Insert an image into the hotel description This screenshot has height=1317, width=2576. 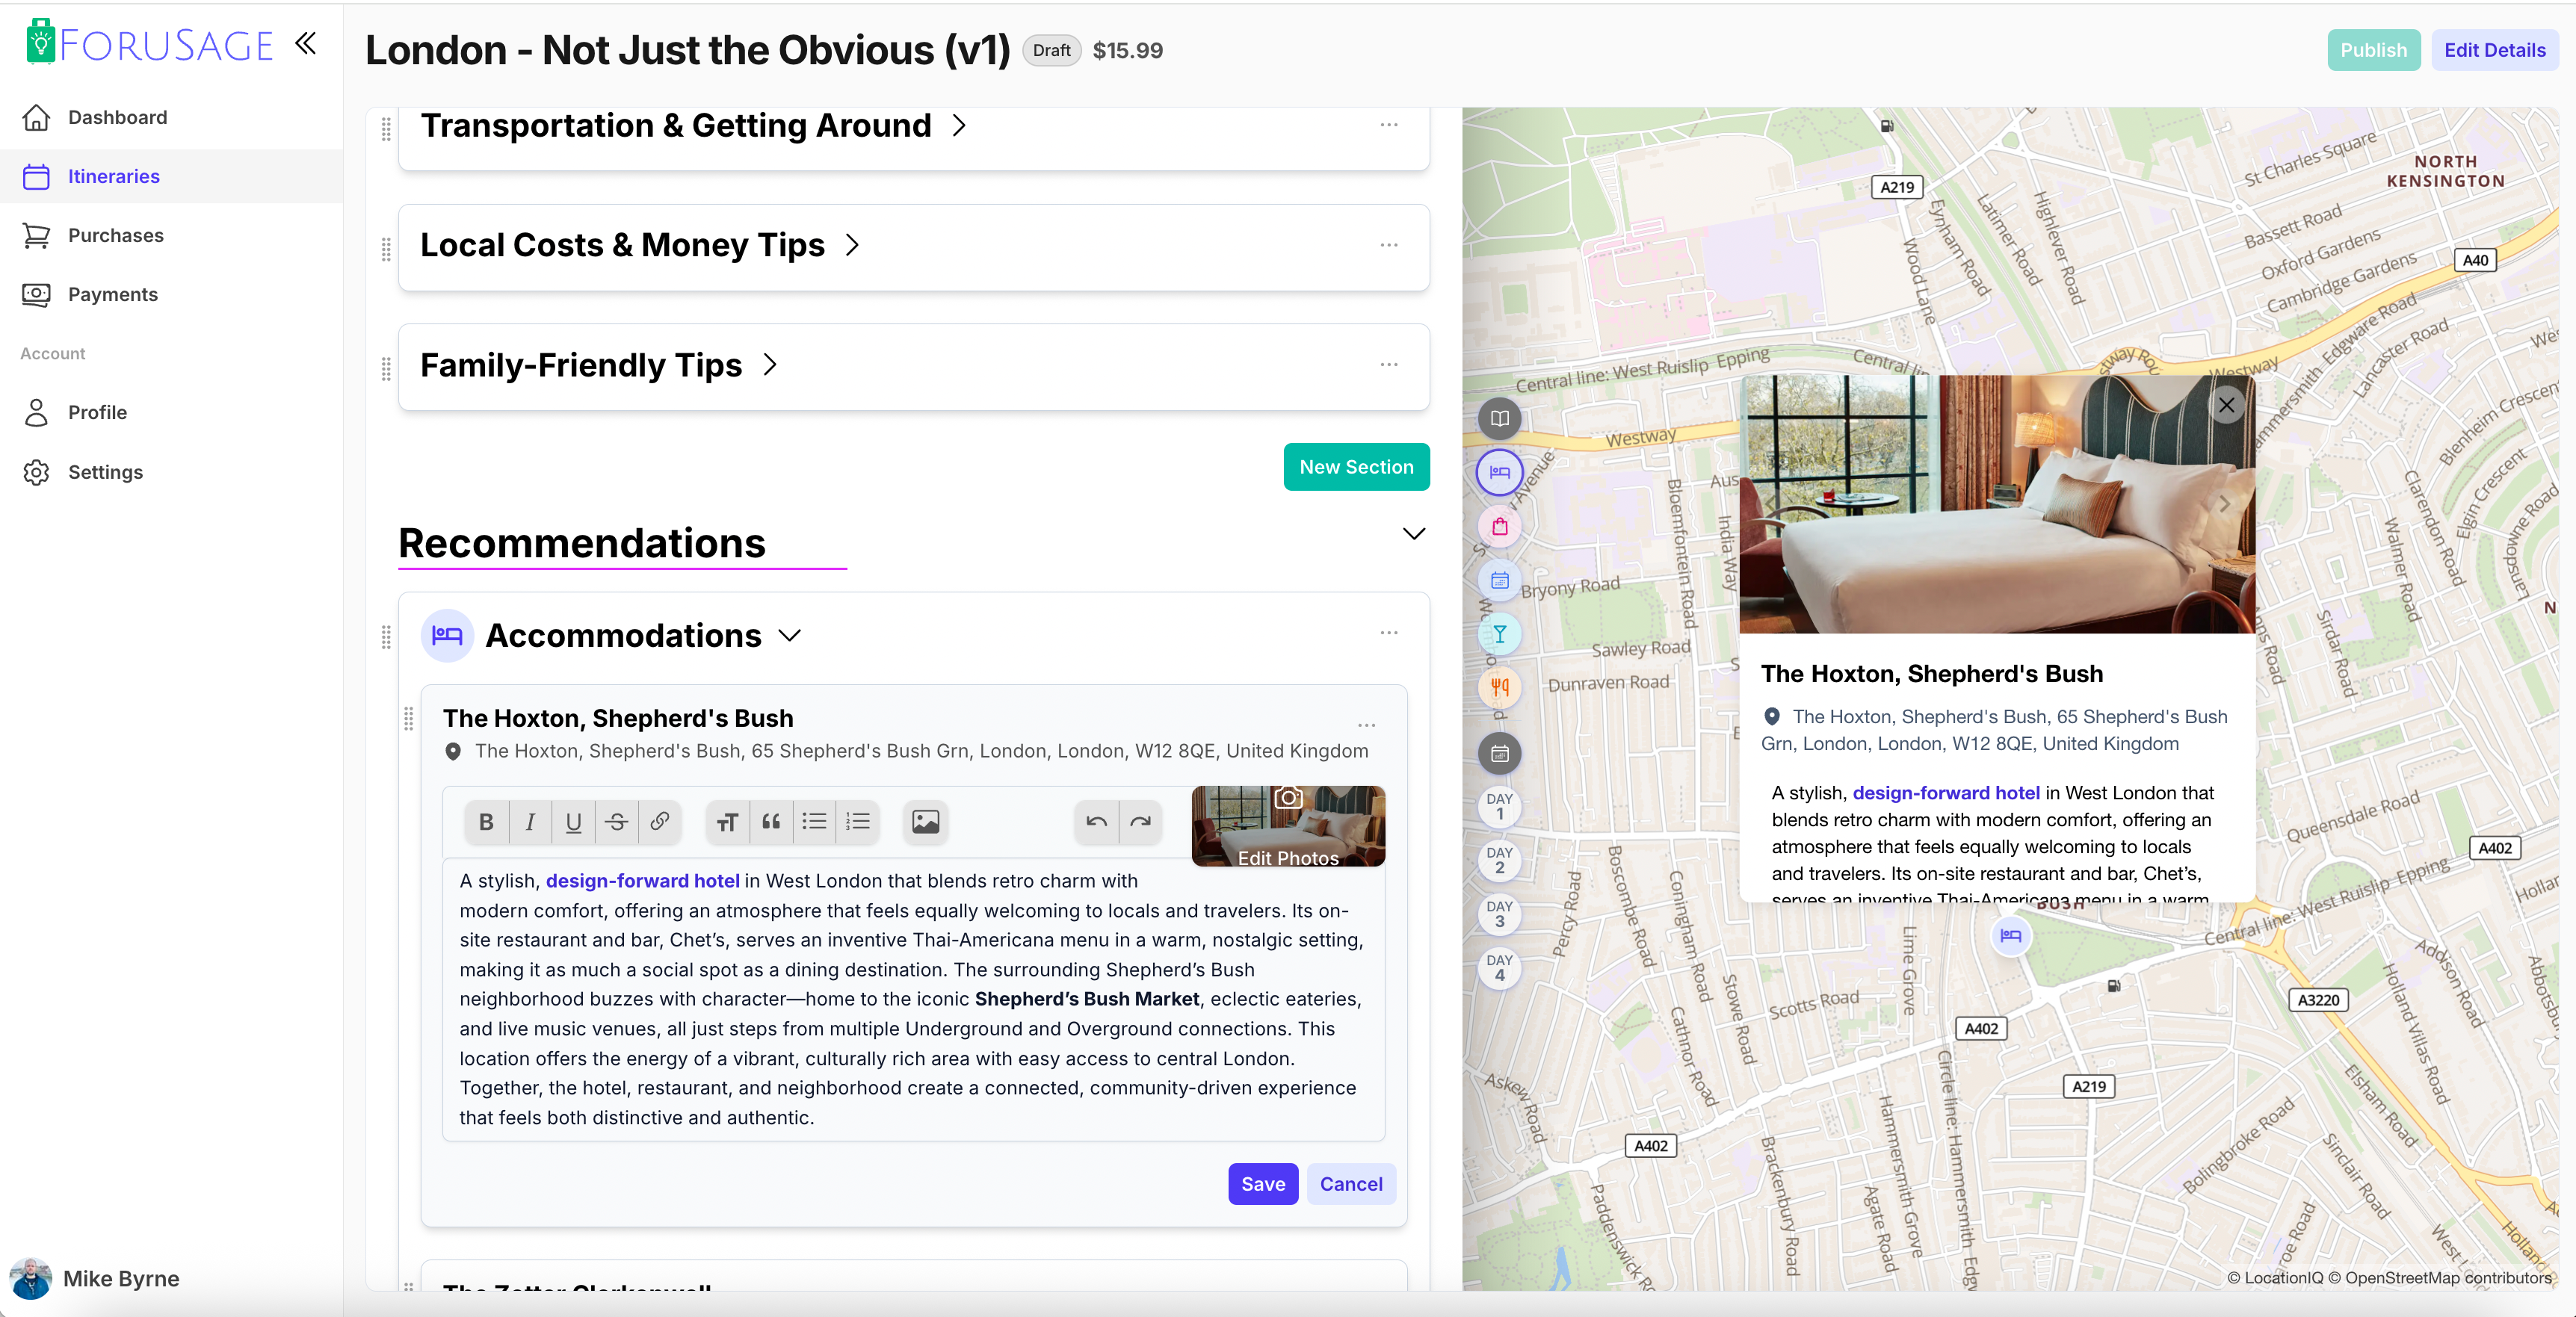click(925, 822)
